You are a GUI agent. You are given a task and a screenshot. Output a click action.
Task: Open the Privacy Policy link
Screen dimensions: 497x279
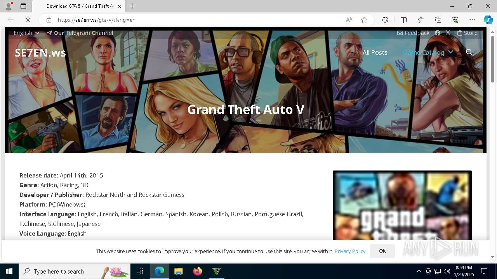pos(350,251)
